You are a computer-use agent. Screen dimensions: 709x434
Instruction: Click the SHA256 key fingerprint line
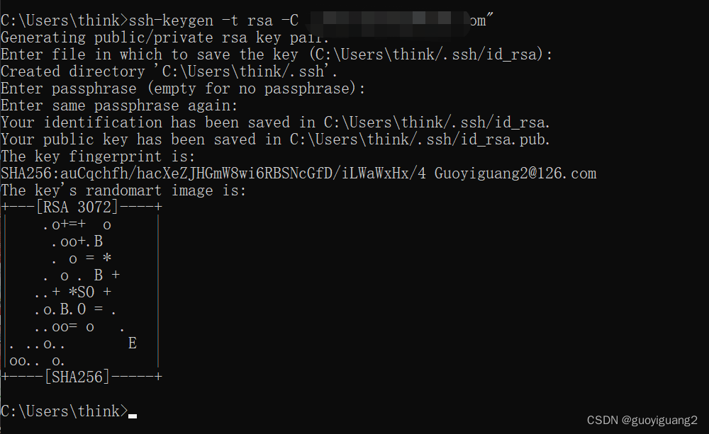pos(298,173)
